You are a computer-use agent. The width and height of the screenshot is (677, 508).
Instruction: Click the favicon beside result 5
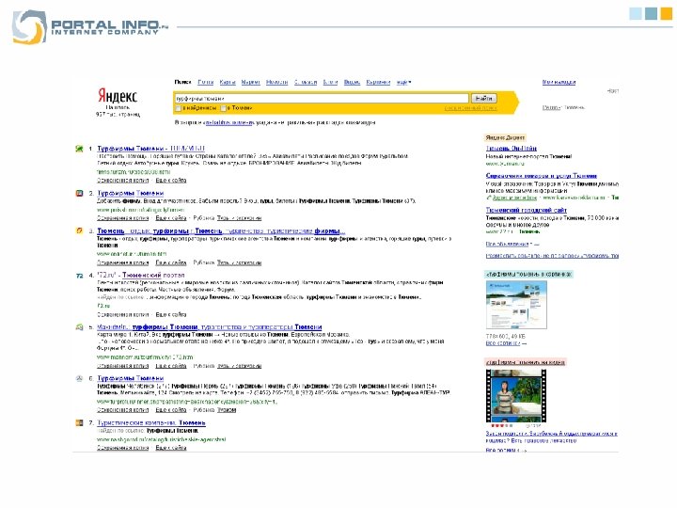[x=79, y=327]
